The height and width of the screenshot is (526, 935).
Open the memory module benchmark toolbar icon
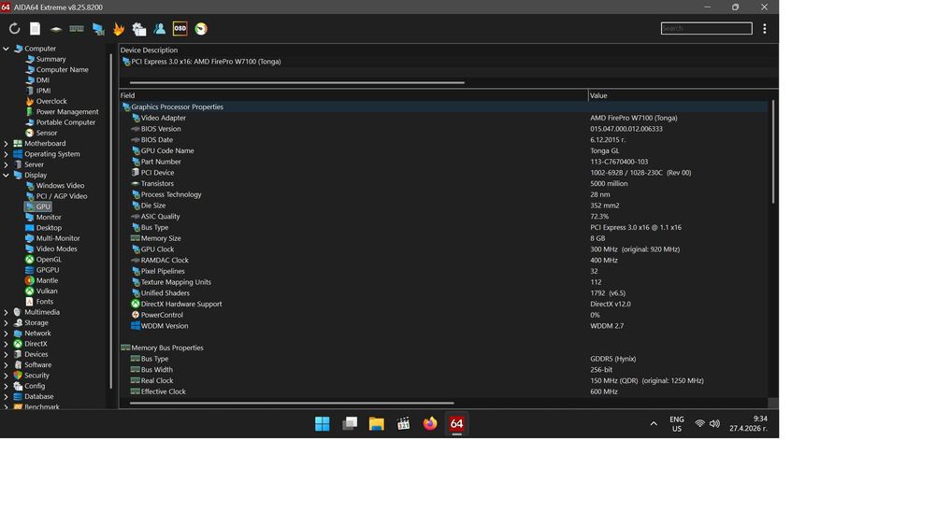coord(77,29)
